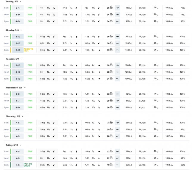Click wind arrow icon for Friday 6pm
Screen dimensions: 192x170
pos(118,165)
